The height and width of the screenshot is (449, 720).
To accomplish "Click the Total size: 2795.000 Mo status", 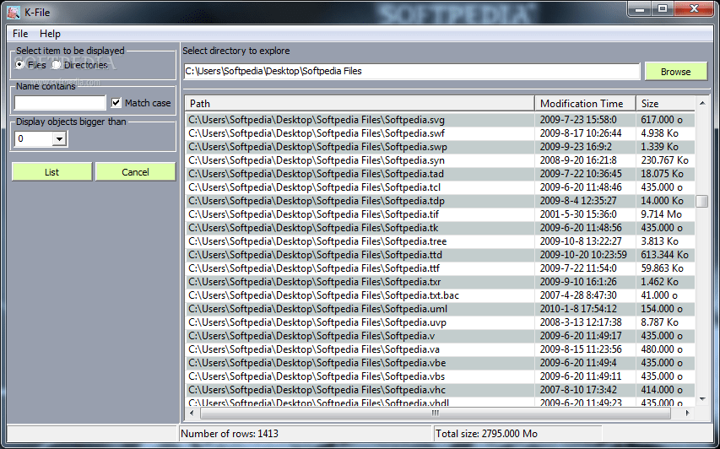I will (486, 434).
